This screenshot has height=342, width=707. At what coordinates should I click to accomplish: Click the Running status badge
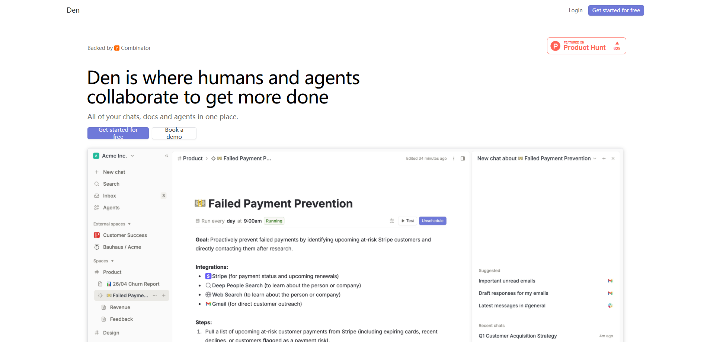[274, 221]
